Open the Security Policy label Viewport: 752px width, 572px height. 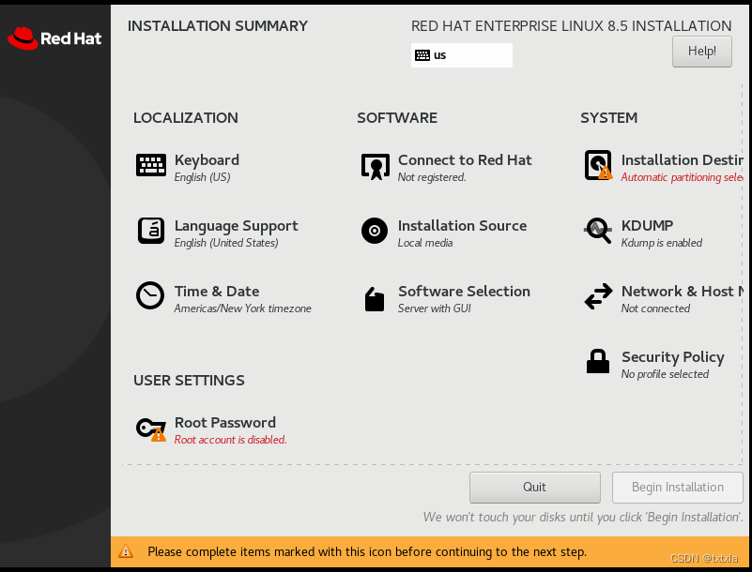tap(673, 357)
